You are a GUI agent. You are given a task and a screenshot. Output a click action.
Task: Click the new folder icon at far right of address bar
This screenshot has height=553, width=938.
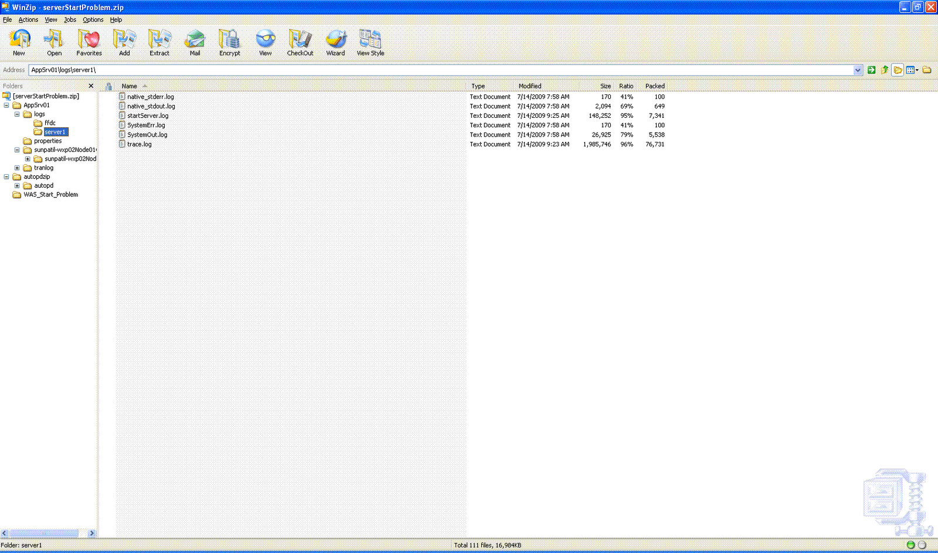click(927, 70)
